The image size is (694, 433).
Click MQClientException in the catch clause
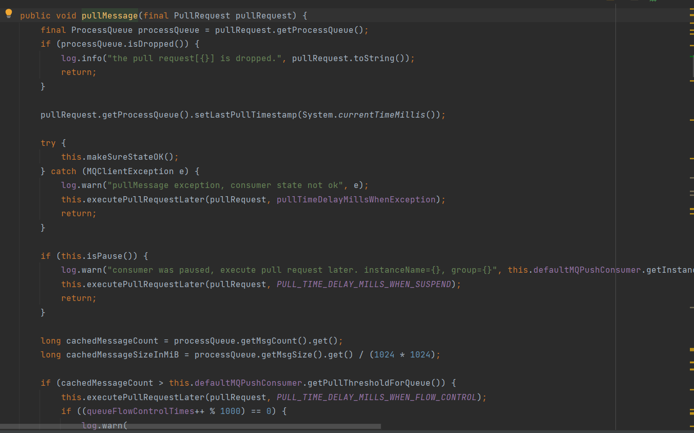pyautogui.click(x=127, y=171)
